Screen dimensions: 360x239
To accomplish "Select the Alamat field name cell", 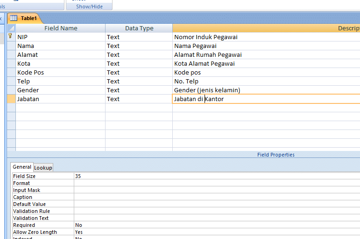I will point(61,55).
